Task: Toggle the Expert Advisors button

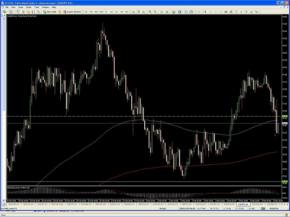Action: pos(72,12)
